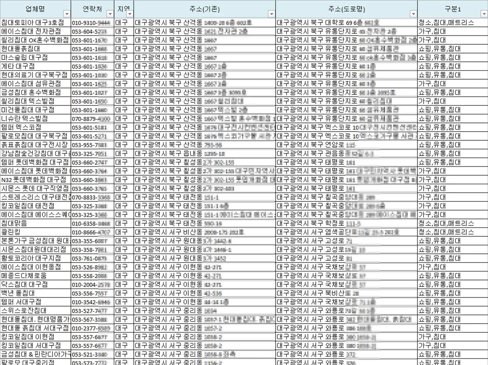This screenshot has width=488, height=365.
Task: Select cell 킹코일침대 서대구점
Action: 35,346
